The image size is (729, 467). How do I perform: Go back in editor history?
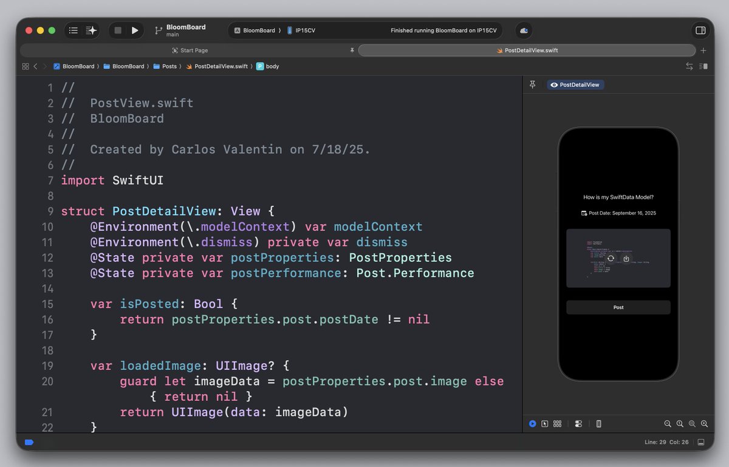[x=35, y=66]
